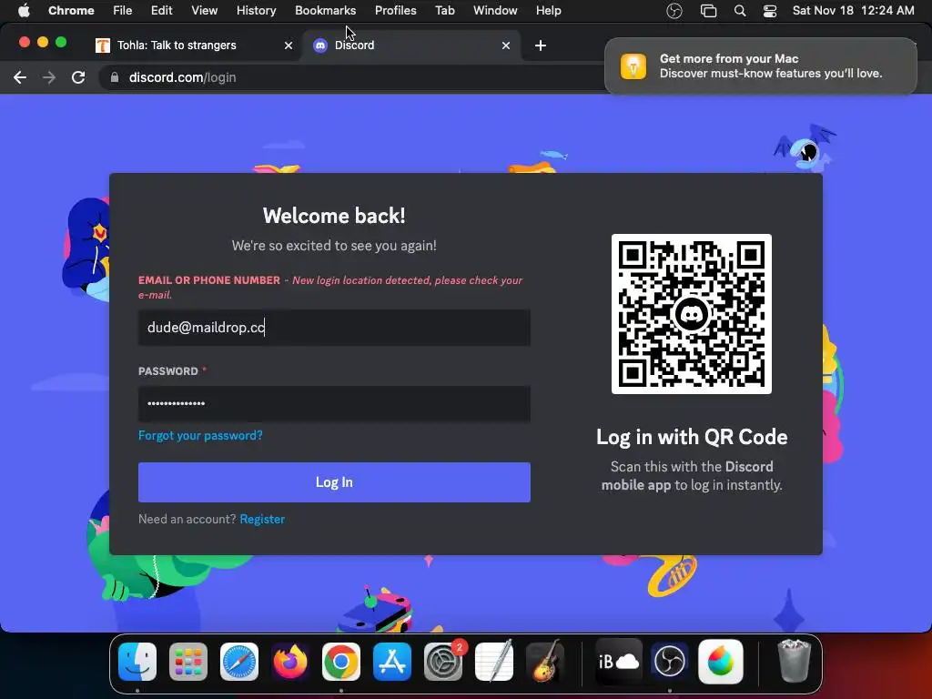932x699 pixels.
Task: Open the Trash in the dock
Action: point(794,662)
